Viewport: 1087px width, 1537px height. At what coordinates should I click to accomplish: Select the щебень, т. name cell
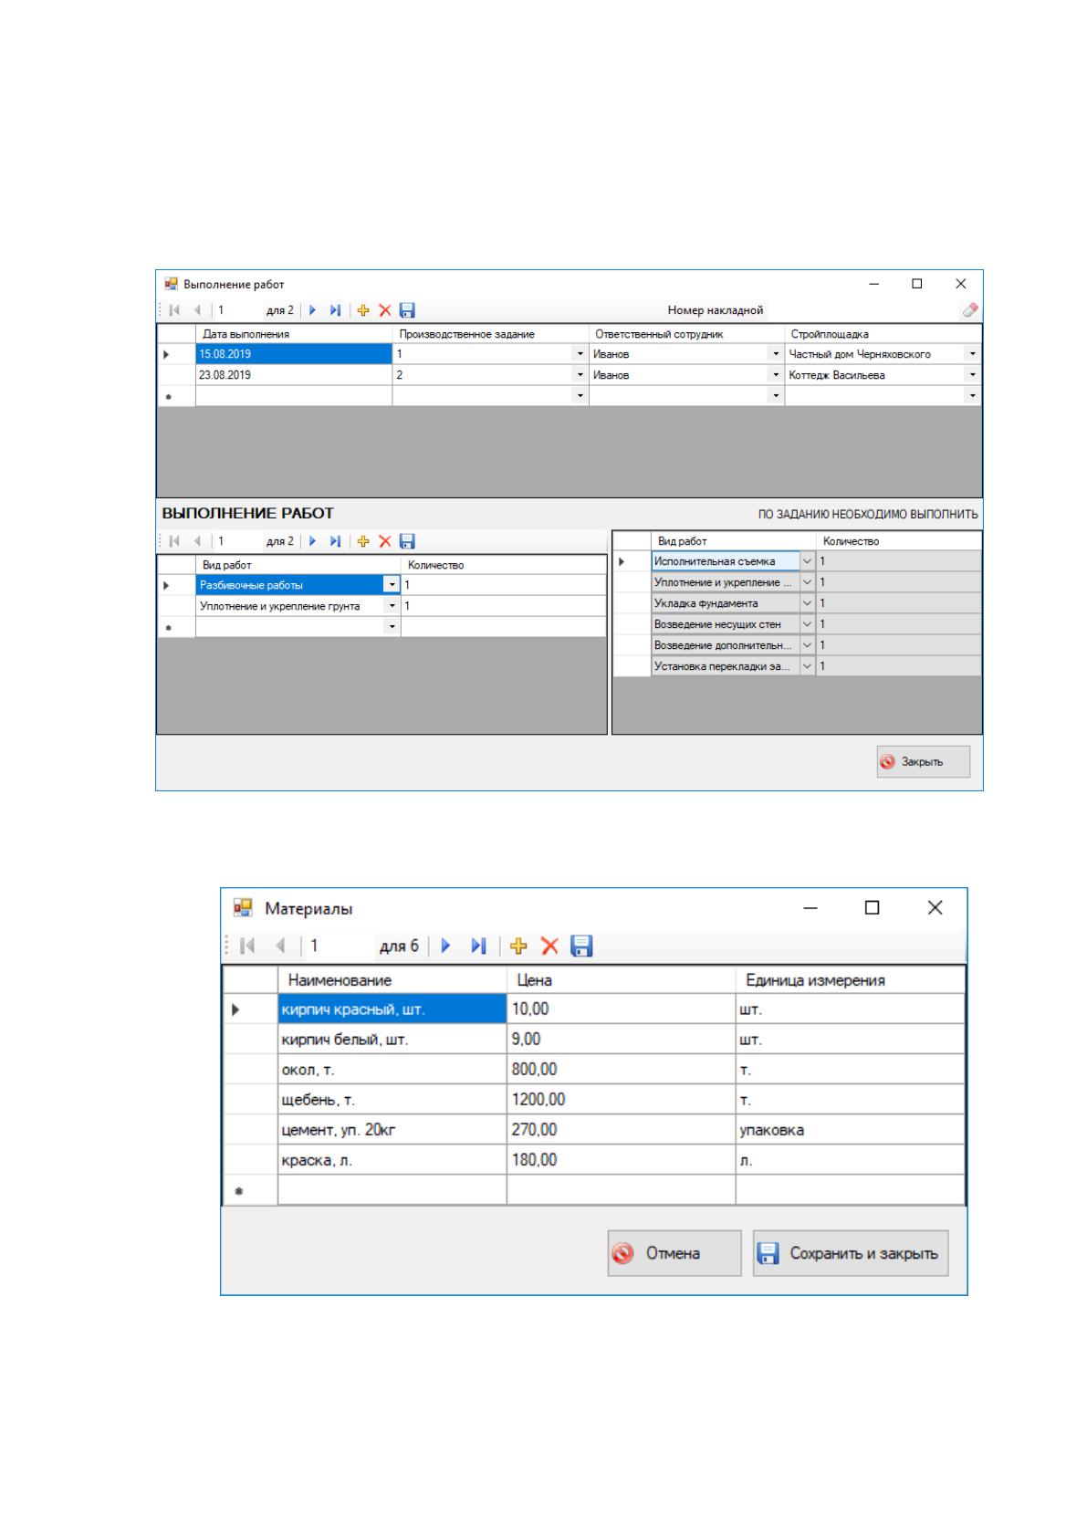click(x=392, y=1100)
